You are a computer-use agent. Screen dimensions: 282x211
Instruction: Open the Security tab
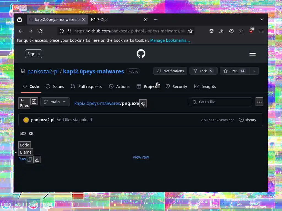point(176,87)
